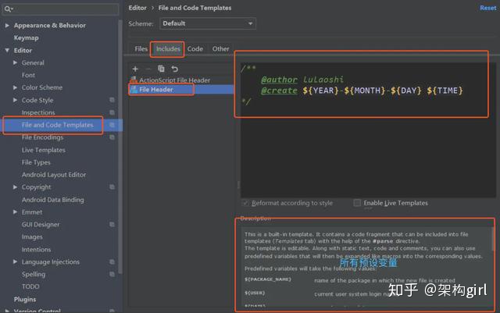Click the search magnifier icon in settings
500x313 pixels.
pyautogui.click(x=8, y=9)
